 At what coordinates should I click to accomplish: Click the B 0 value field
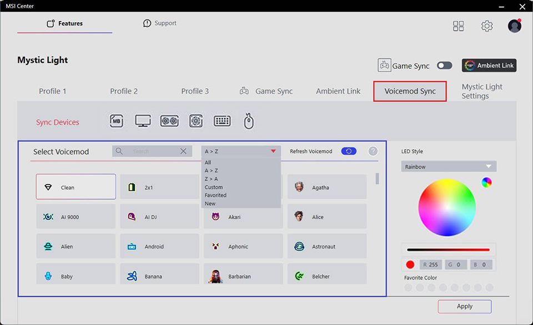coord(481,265)
